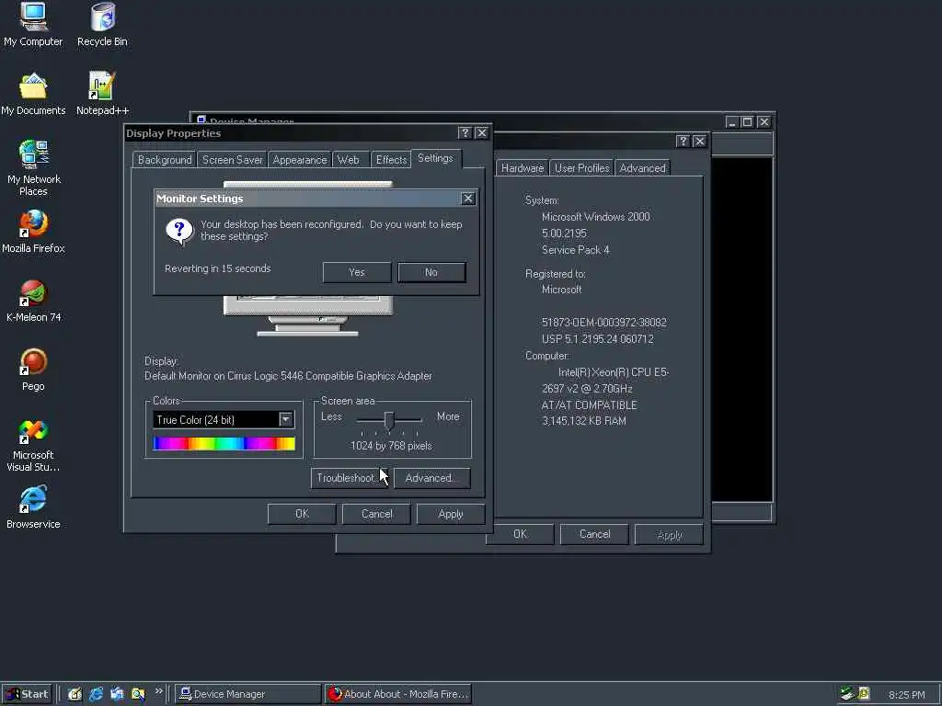
Task: Select the Settings tab
Action: click(435, 158)
